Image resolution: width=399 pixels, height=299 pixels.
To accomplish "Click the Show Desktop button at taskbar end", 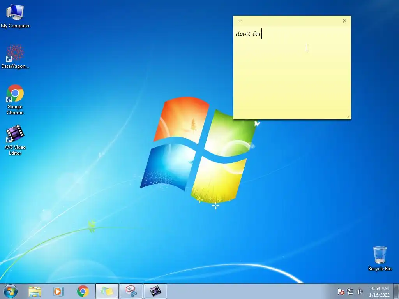I will [x=396, y=291].
